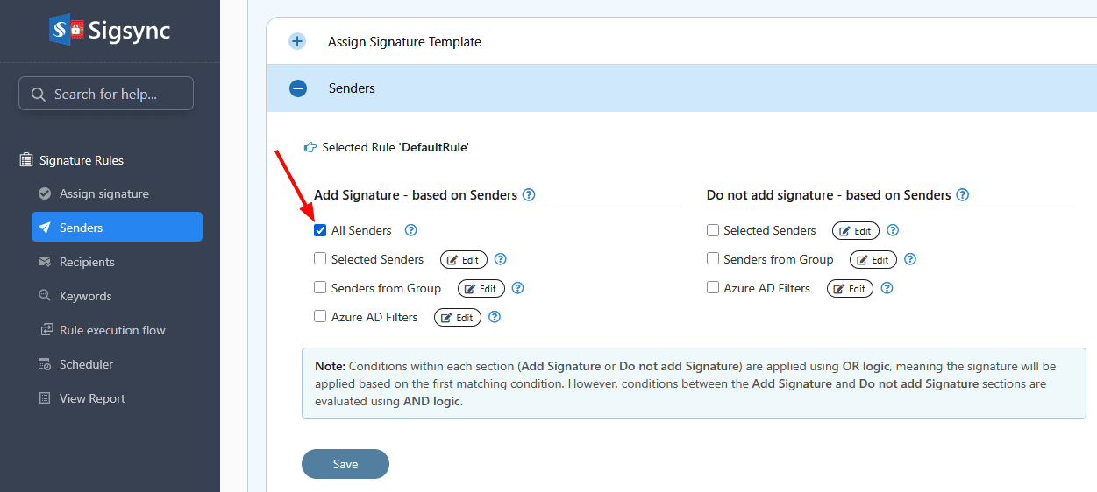Click help icon beside Do not add signature heading
Screen dimensions: 1097x492
tap(963, 194)
